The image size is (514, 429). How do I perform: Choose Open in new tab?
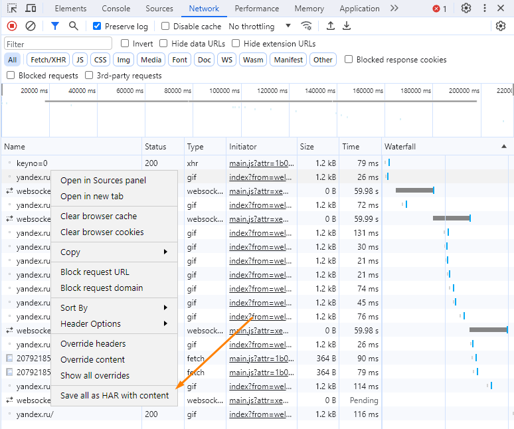(x=114, y=197)
